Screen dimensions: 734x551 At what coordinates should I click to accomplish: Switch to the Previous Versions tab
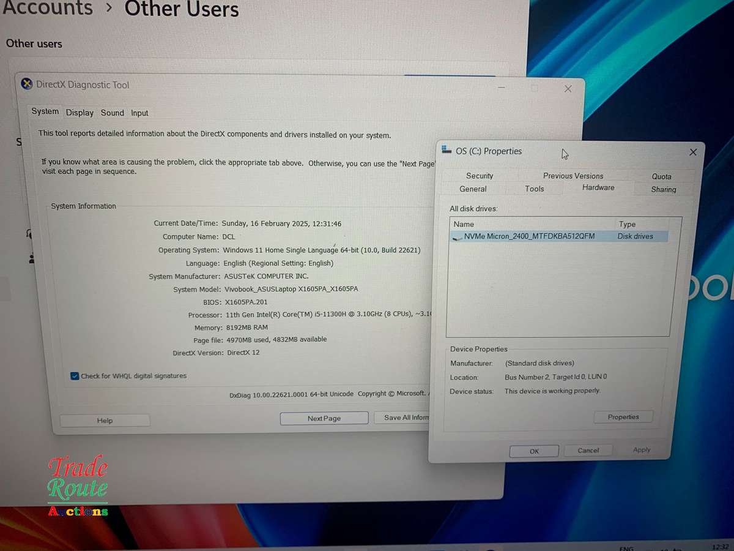573,176
